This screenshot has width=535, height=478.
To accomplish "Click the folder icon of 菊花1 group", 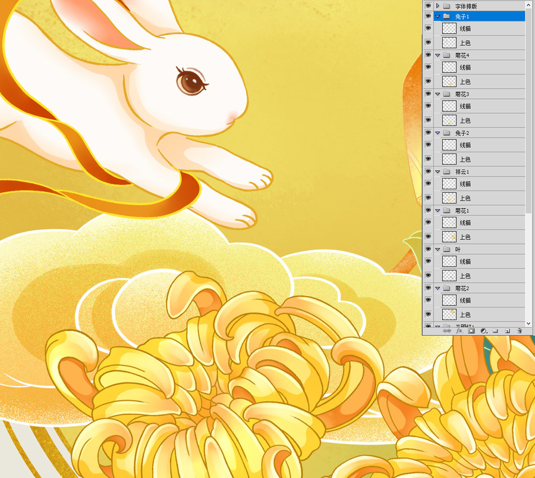I will (446, 211).
